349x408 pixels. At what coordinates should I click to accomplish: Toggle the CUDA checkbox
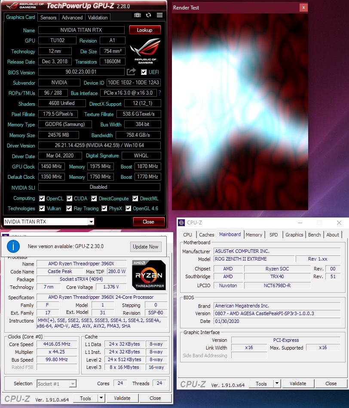tap(70, 199)
